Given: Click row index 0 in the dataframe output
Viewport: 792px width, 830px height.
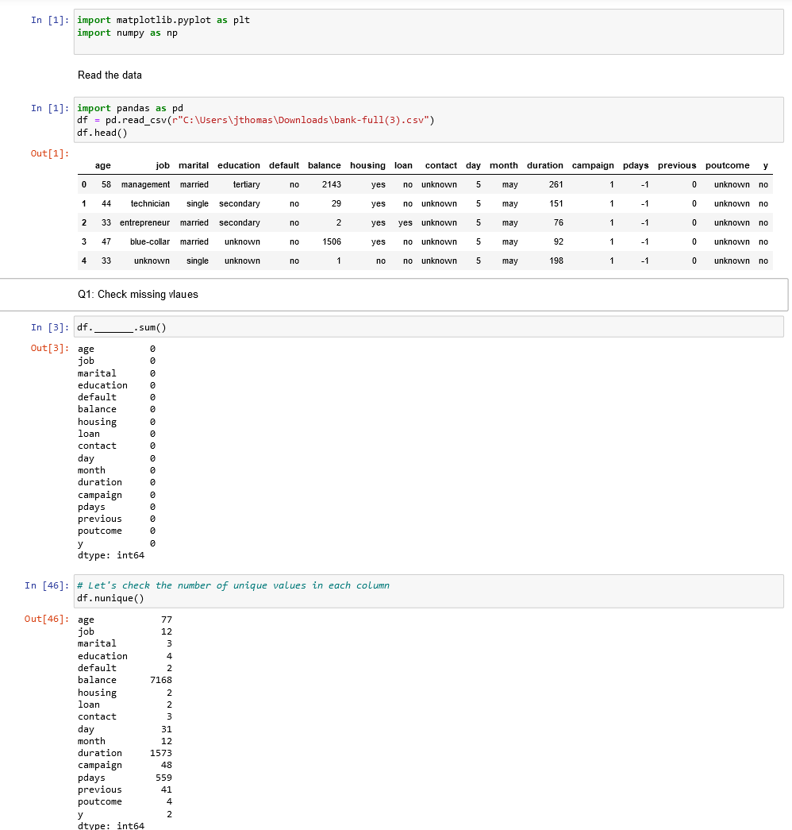Looking at the screenshot, I should [83, 184].
